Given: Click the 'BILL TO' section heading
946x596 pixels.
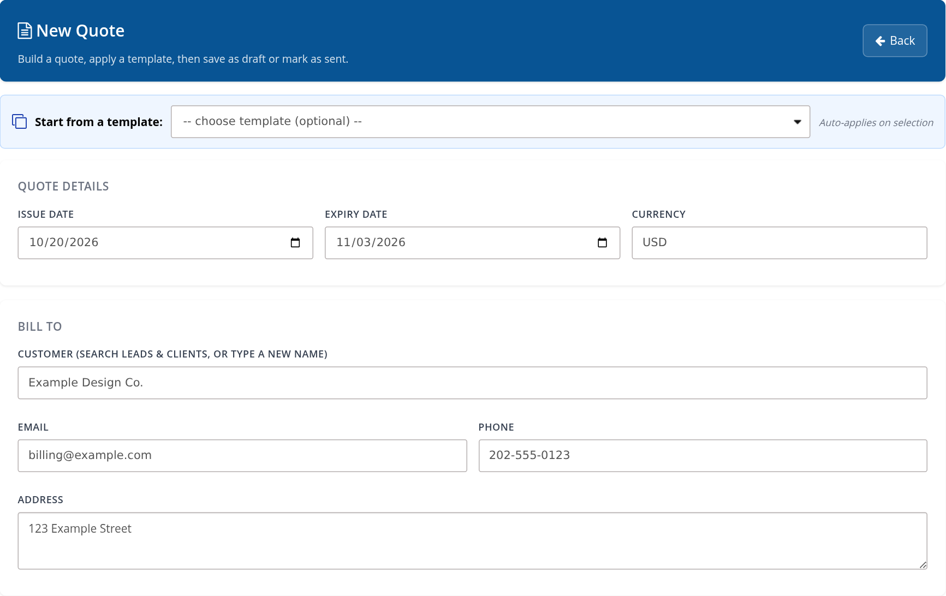Looking at the screenshot, I should coord(40,327).
